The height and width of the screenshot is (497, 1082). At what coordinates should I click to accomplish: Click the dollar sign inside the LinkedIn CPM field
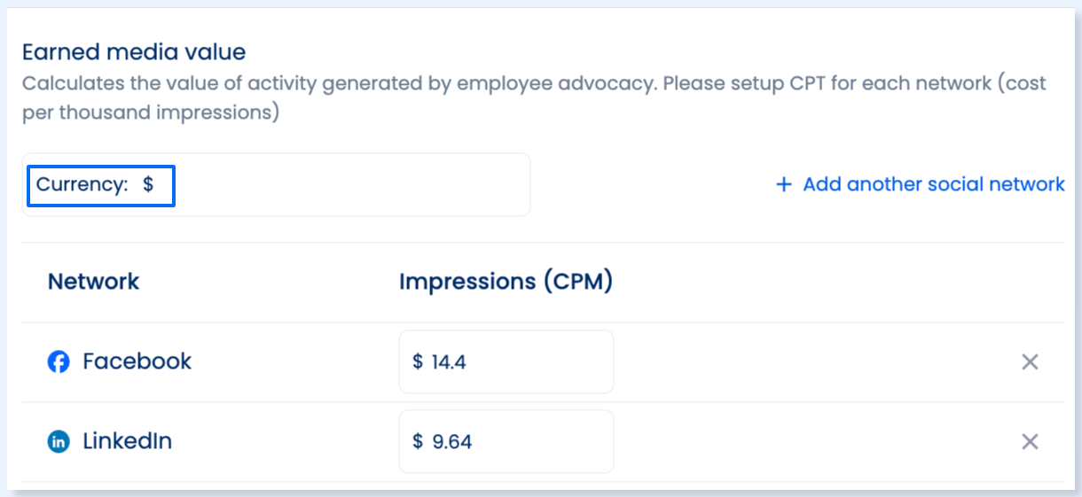click(418, 441)
